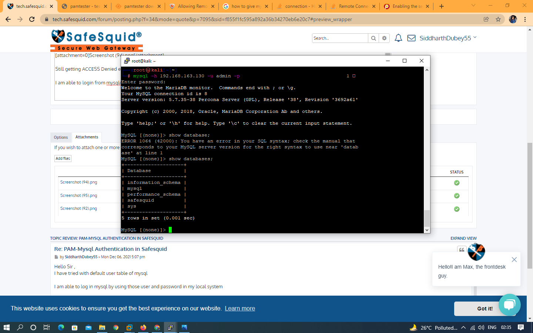Image resolution: width=533 pixels, height=333 pixels.
Task: Open the Chrome profile avatar
Action: pyautogui.click(x=513, y=19)
